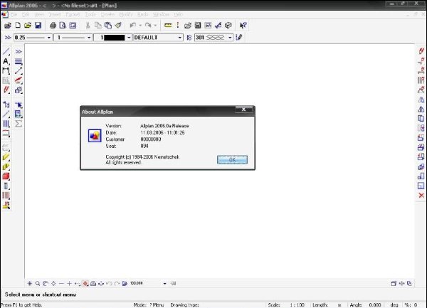Screen dimensions: 427x308
Task: Click the Angle 0.000 status bar value
Action: coord(375,305)
